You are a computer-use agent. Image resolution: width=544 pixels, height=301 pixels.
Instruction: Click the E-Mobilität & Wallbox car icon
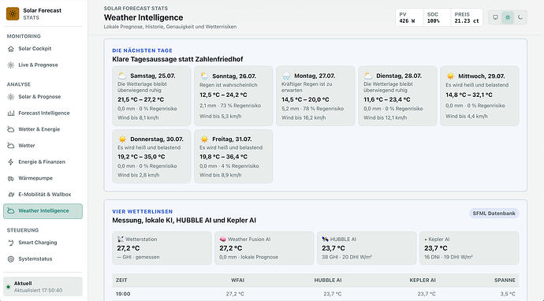point(11,195)
